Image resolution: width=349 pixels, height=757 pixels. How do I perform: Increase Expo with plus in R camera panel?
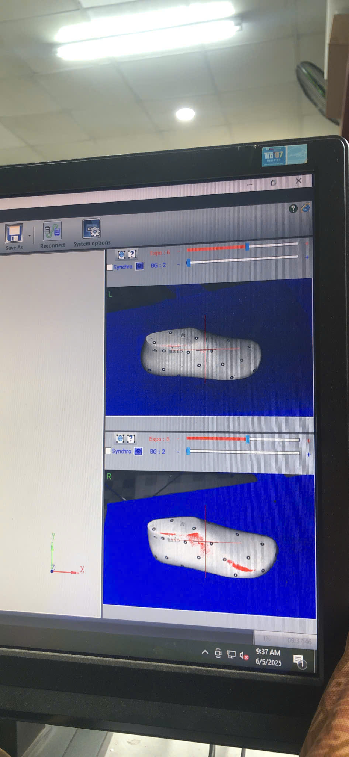(308, 441)
